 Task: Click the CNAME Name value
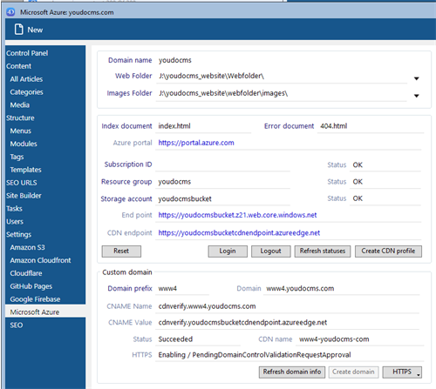click(207, 306)
